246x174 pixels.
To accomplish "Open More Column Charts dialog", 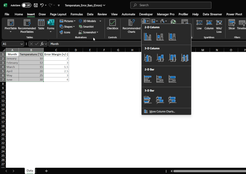I will coord(162,112).
